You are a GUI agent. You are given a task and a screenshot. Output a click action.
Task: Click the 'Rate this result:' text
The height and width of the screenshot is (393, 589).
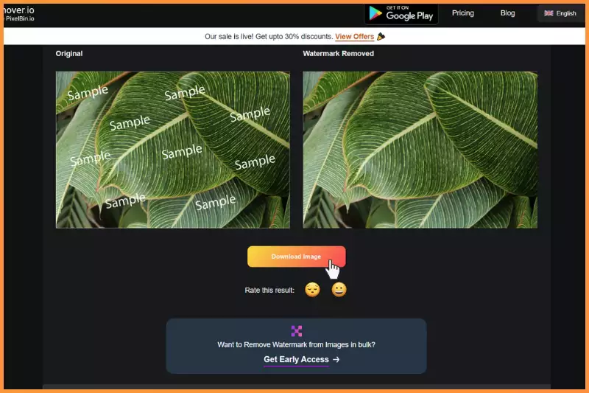[269, 291]
